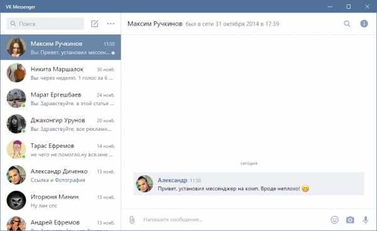The height and width of the screenshot is (231, 377).
Task: Click the camera photo icon
Action: point(350,220)
